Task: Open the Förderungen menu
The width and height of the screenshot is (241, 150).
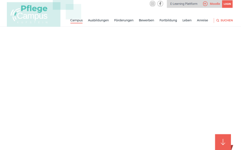Action: coord(124,20)
